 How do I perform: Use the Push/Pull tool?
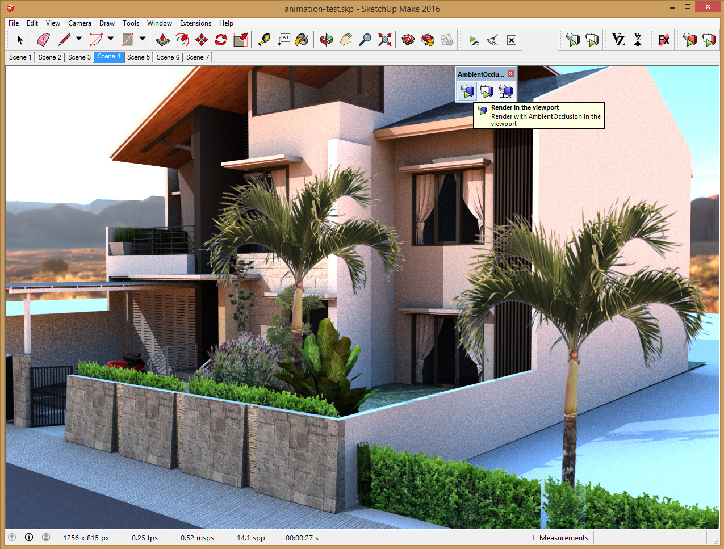(163, 40)
